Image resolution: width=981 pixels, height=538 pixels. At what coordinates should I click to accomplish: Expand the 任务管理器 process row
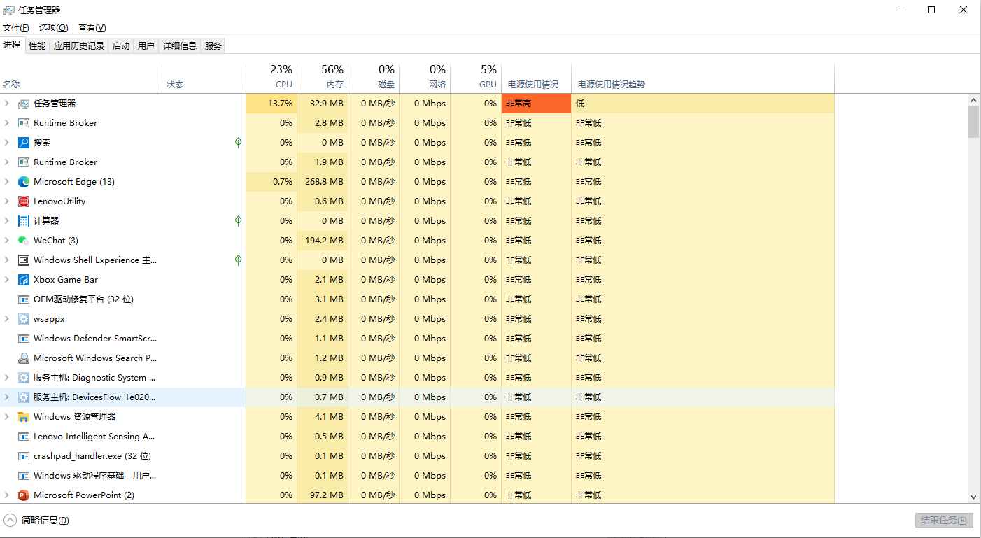[7, 104]
